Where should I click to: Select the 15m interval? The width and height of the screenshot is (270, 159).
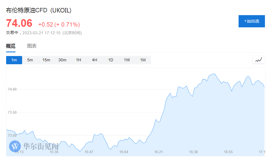(x=46, y=60)
